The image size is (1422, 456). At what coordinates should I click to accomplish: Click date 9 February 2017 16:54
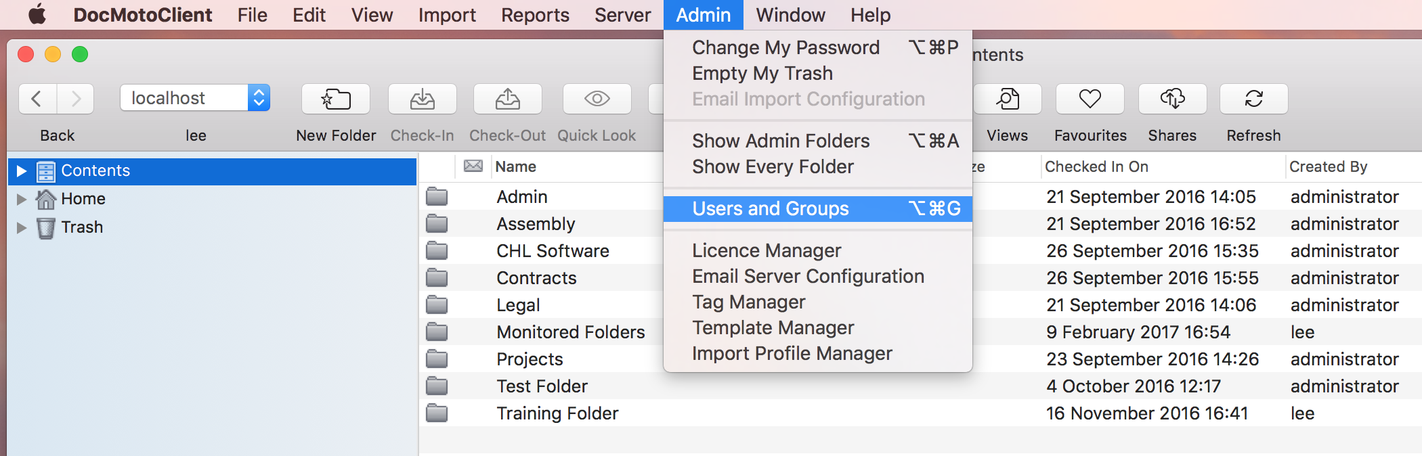click(x=1138, y=332)
